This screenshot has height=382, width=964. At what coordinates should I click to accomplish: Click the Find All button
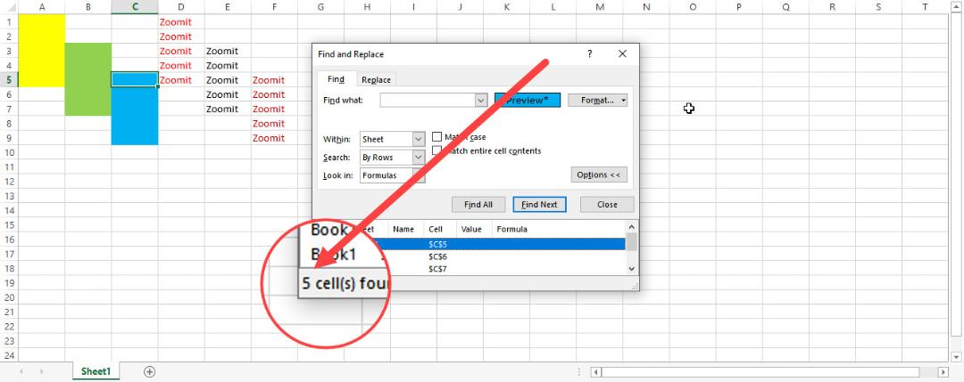coord(478,205)
